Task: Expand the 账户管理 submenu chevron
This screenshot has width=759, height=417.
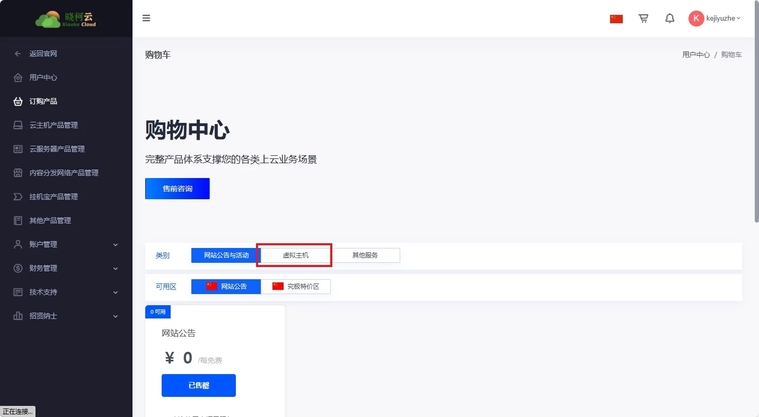Action: (116, 245)
